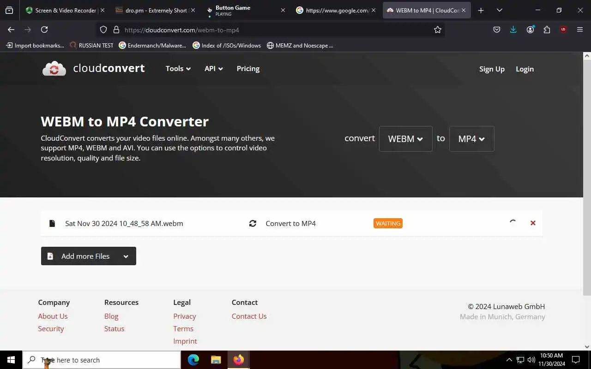The image size is (591, 369).
Task: Click the uBlock Origin extension icon
Action: pyautogui.click(x=563, y=30)
